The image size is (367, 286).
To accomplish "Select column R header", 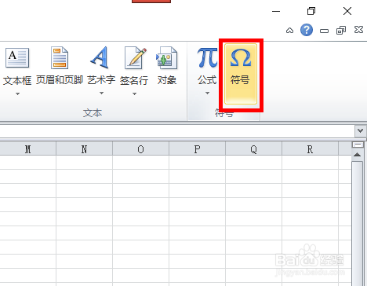I will coord(310,149).
